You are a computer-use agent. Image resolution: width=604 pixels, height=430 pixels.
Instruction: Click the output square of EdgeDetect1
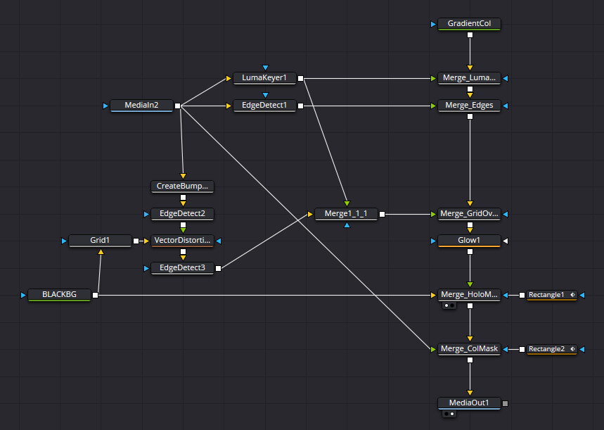pos(300,106)
